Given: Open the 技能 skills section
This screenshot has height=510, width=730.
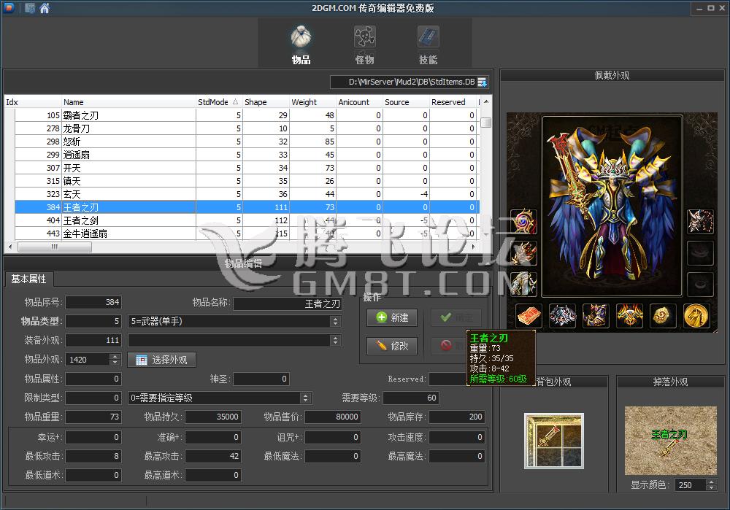Looking at the screenshot, I should coord(428,45).
